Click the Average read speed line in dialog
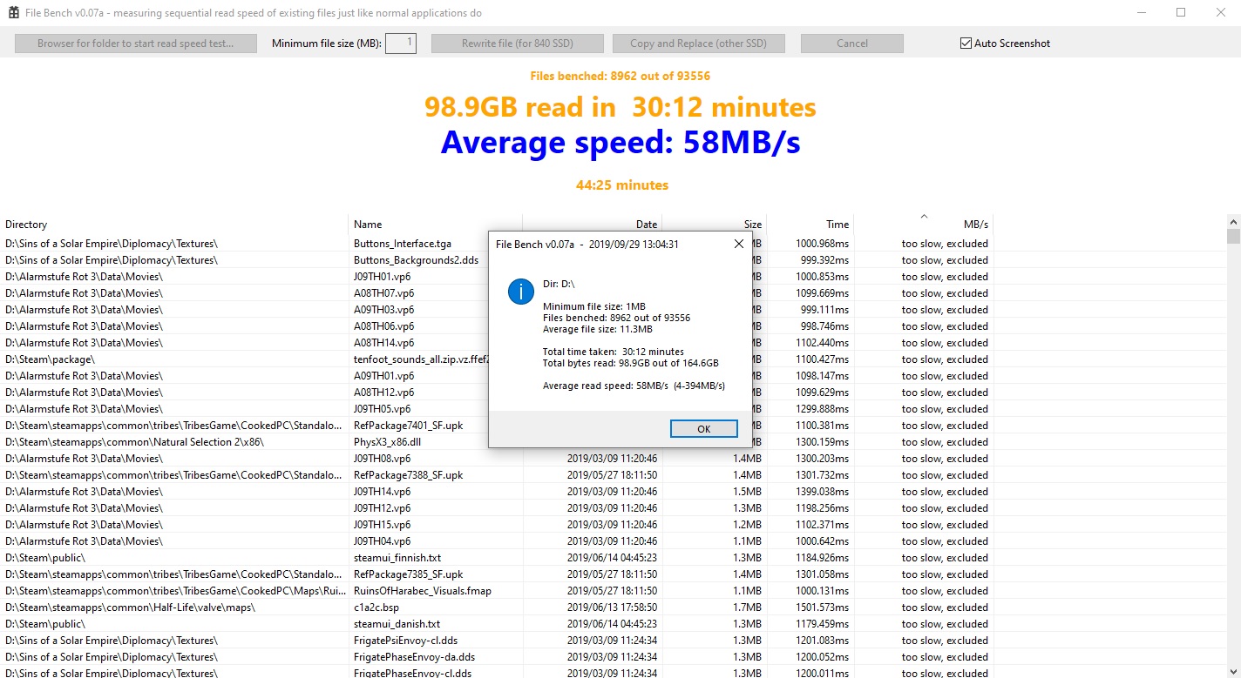The image size is (1241, 678). pyautogui.click(x=634, y=386)
